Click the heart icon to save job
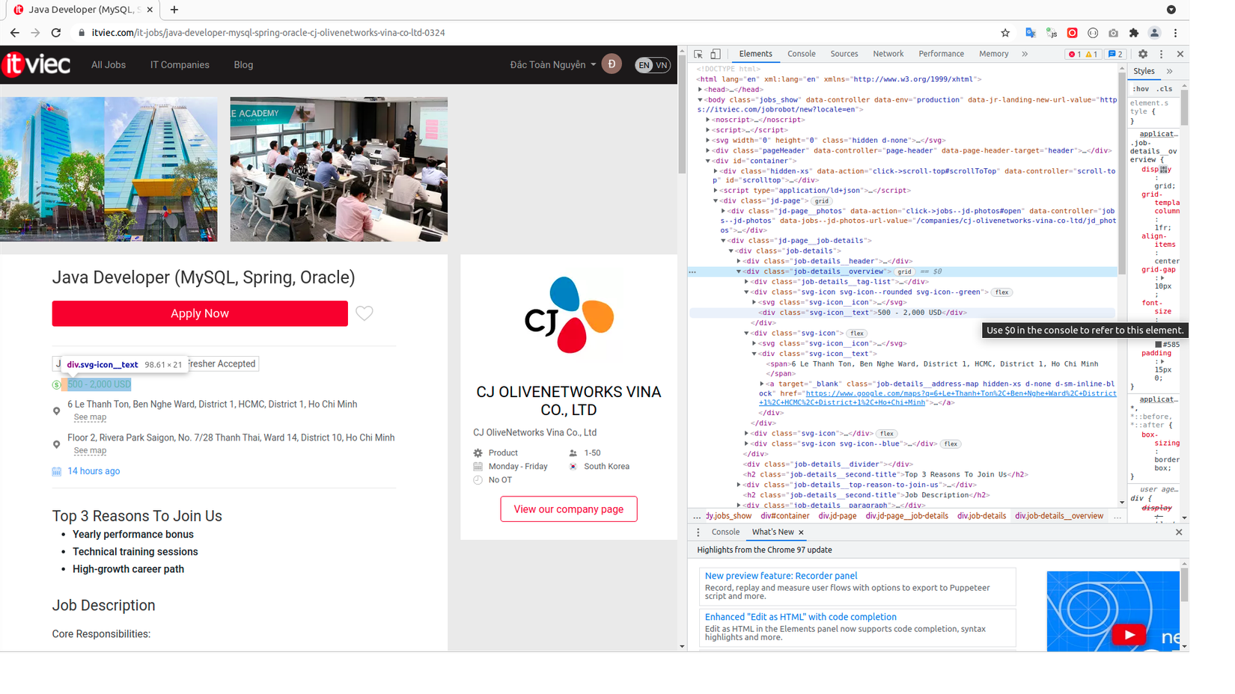Screen dimensions: 1235x694 (x=365, y=313)
